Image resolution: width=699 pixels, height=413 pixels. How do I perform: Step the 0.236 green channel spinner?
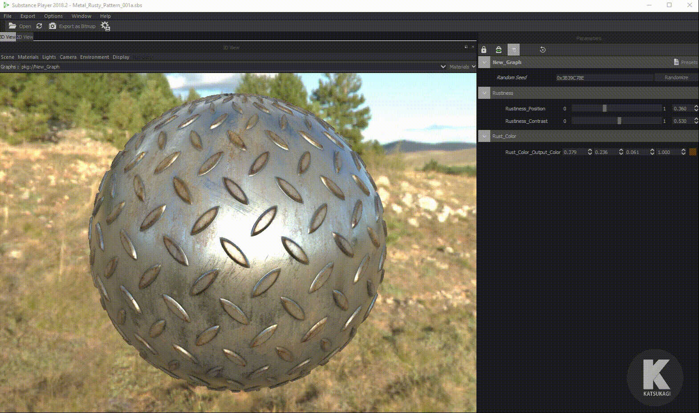[621, 152]
